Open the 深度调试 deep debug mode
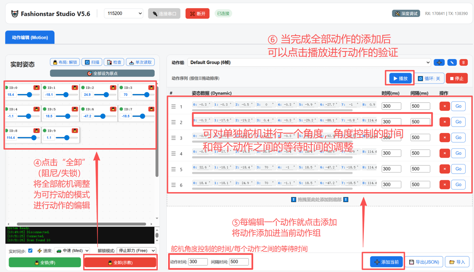 [x=406, y=14]
